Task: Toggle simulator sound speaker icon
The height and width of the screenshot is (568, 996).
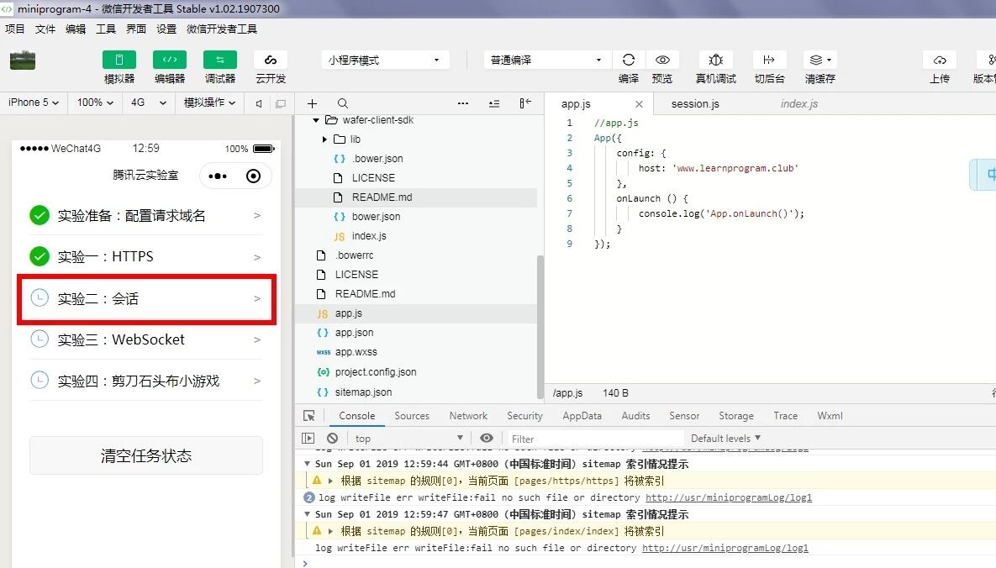Action: point(259,103)
